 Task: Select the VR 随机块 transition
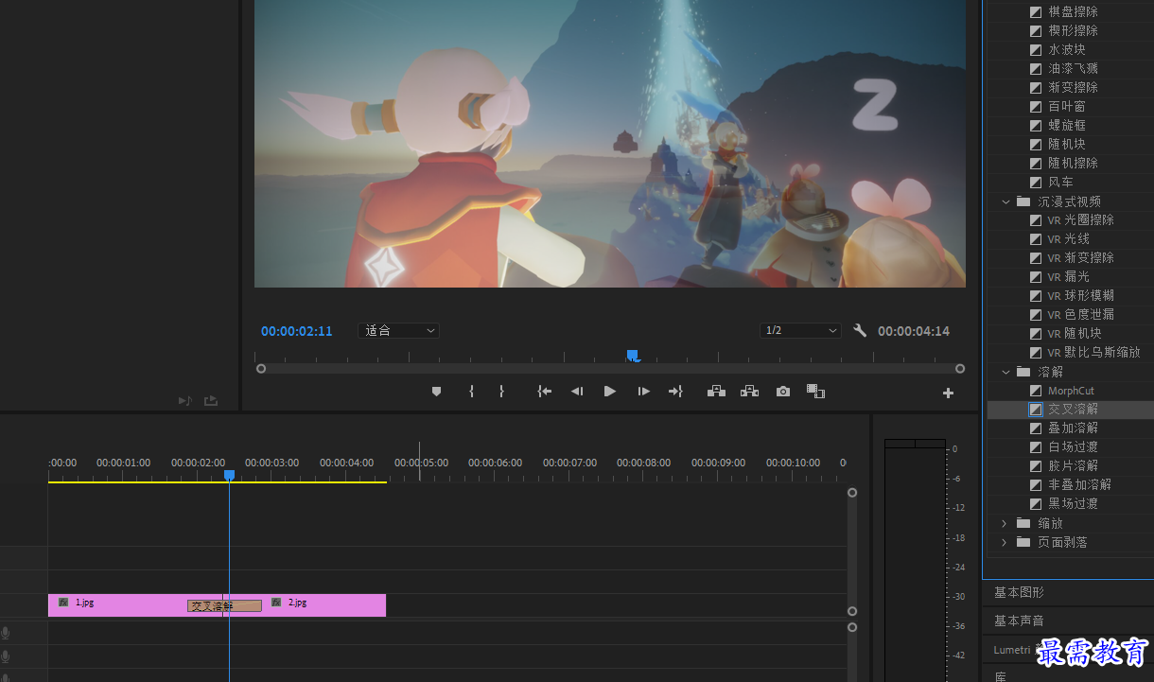point(1075,333)
